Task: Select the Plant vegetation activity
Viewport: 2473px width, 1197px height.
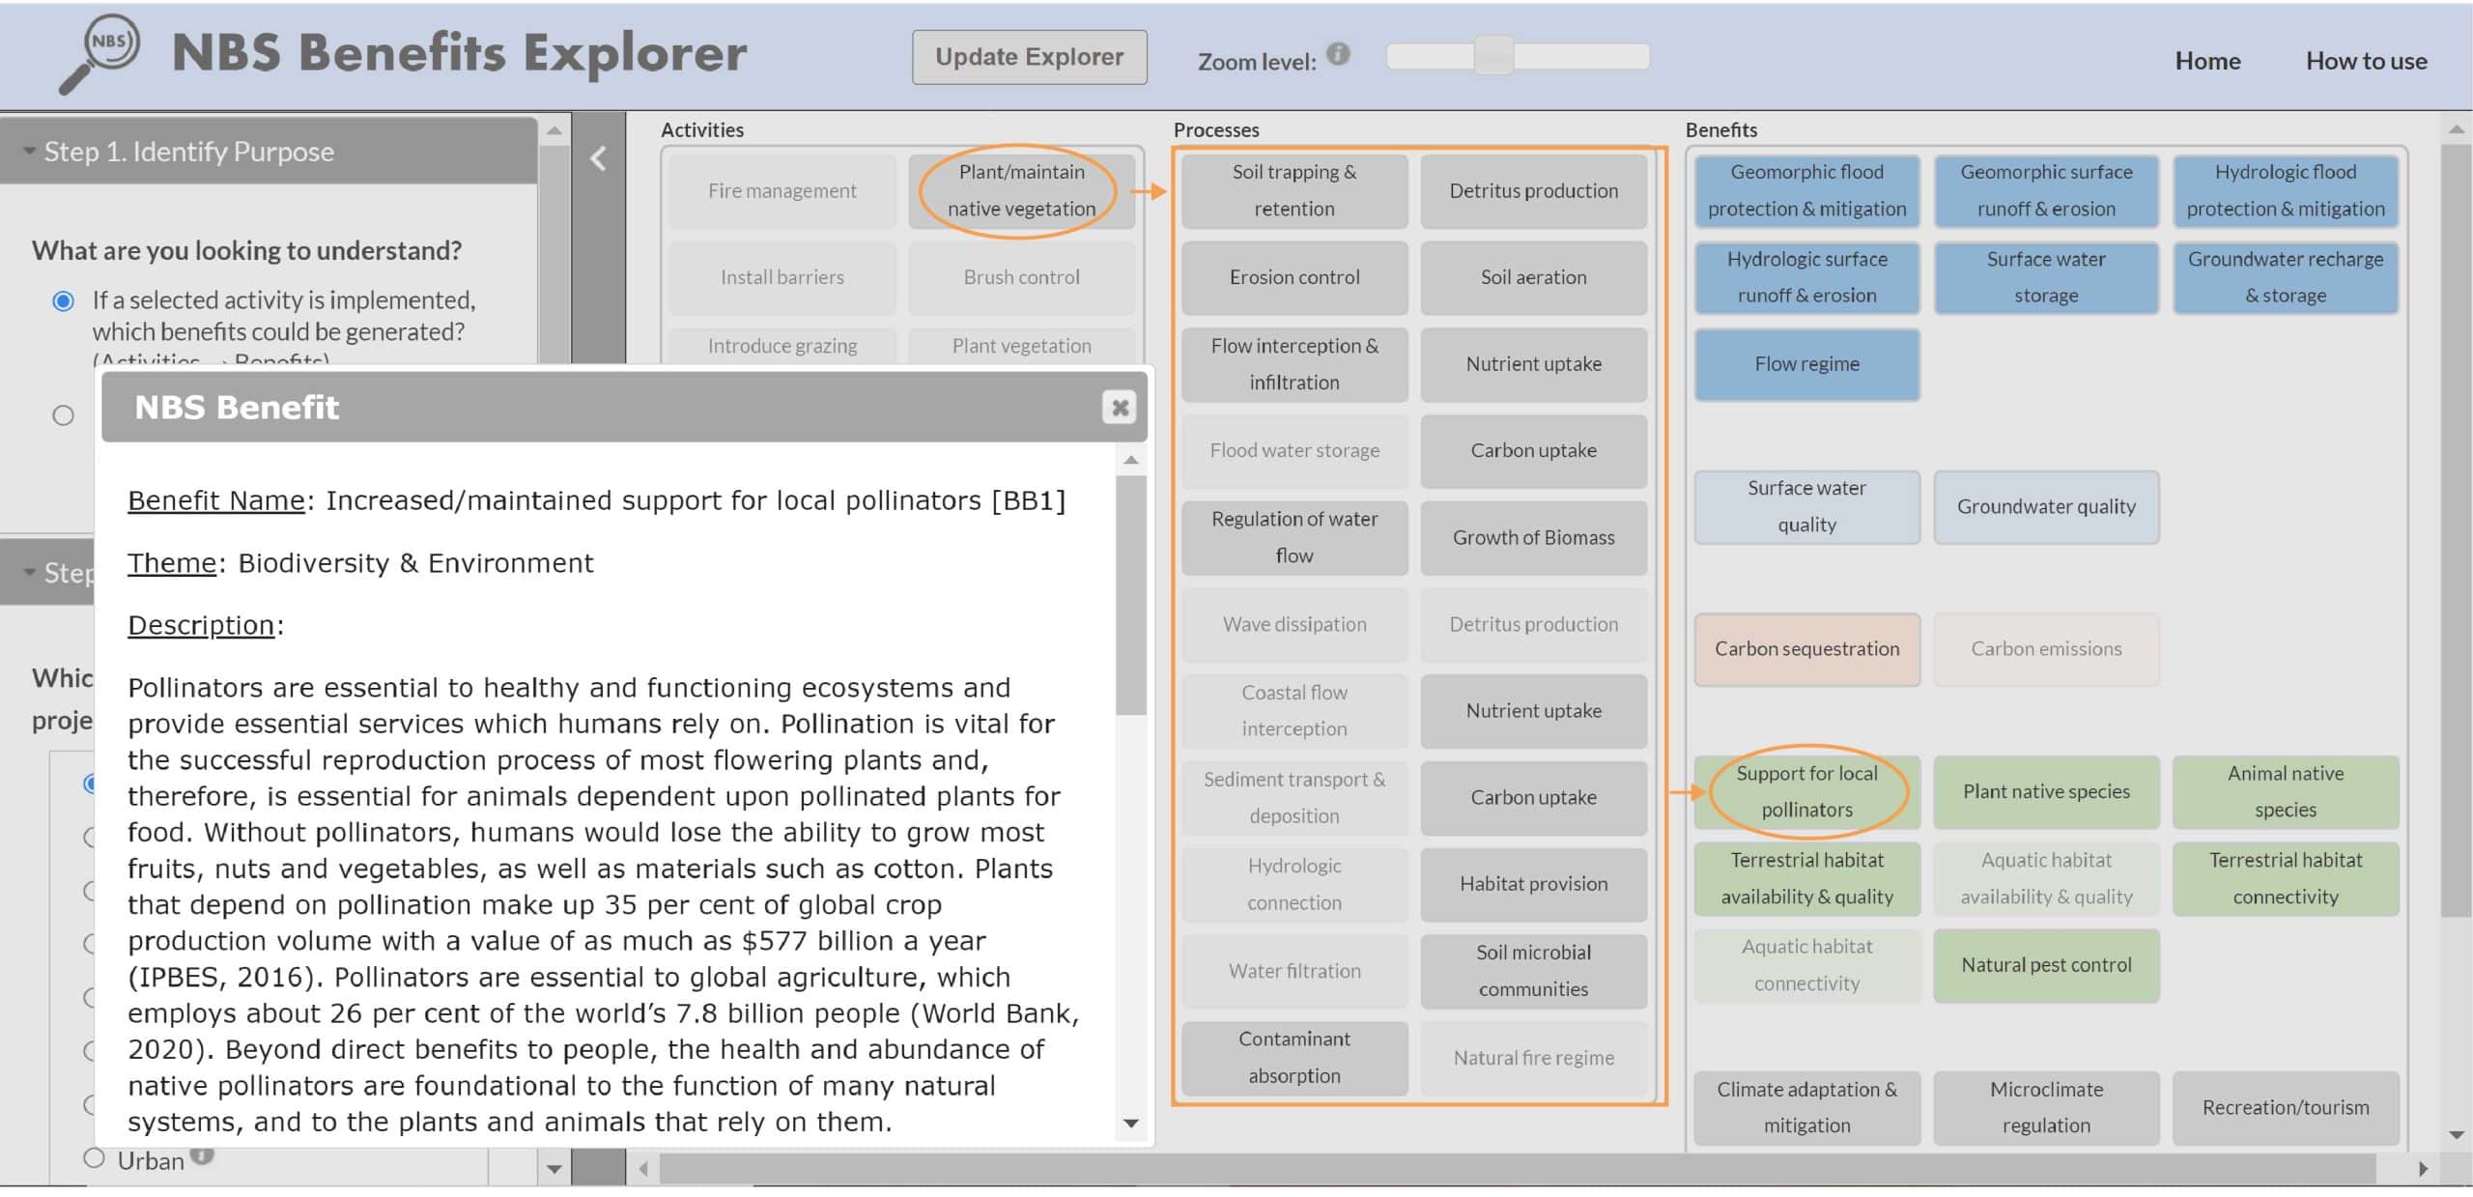Action: tap(1021, 346)
